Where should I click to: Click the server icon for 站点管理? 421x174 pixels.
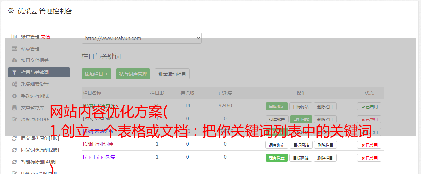(14, 49)
